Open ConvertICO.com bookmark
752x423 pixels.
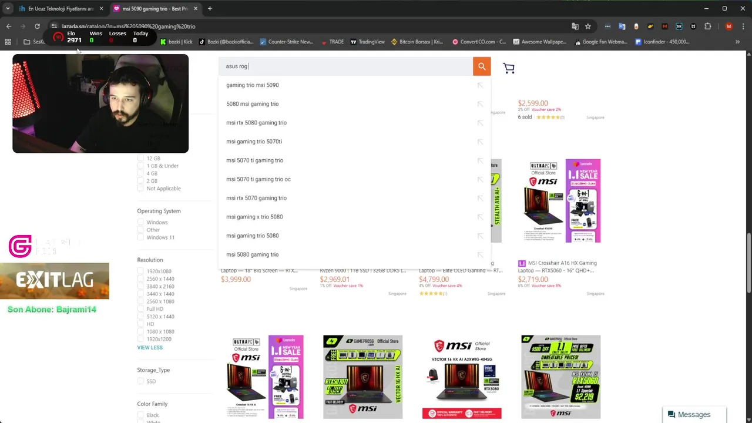click(x=479, y=42)
